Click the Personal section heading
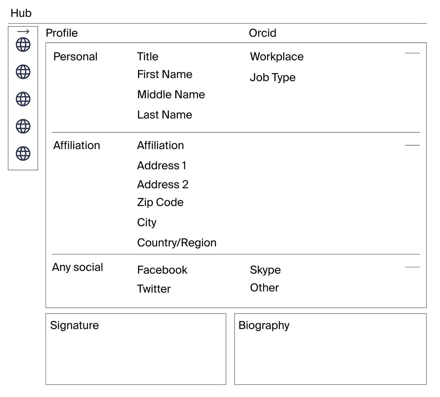Screen dimensions: 440x397 pos(75,57)
